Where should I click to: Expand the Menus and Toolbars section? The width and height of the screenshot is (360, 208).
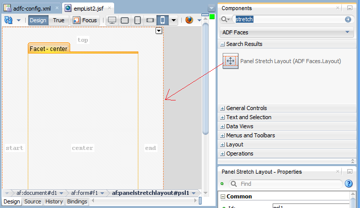point(222,136)
